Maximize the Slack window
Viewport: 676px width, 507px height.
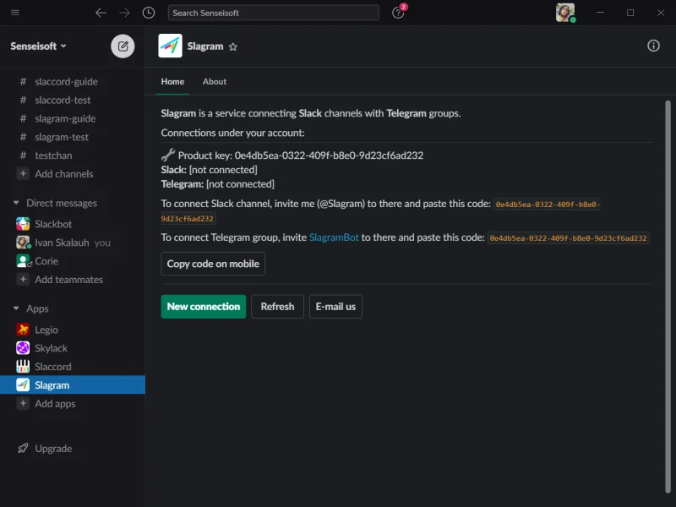630,13
